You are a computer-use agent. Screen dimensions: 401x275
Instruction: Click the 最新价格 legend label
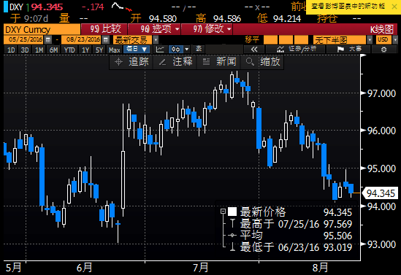click(x=263, y=212)
